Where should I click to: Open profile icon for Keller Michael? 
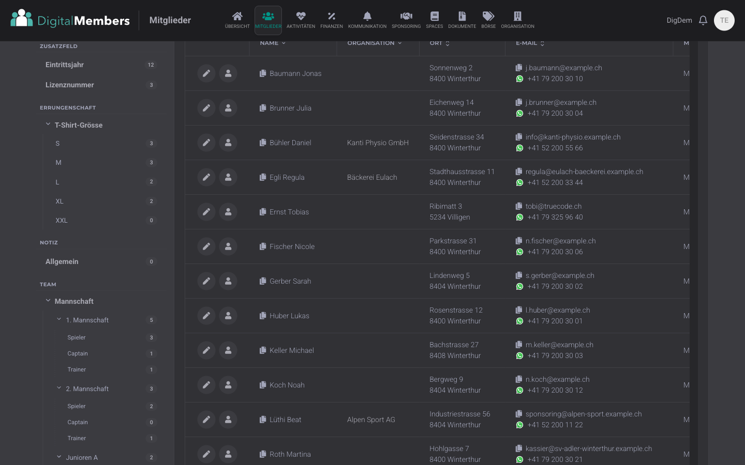tap(228, 350)
